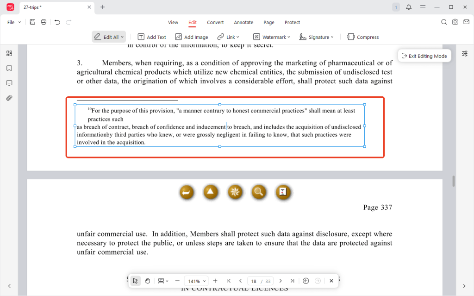
Task: Go to the next page
Action: click(x=280, y=281)
